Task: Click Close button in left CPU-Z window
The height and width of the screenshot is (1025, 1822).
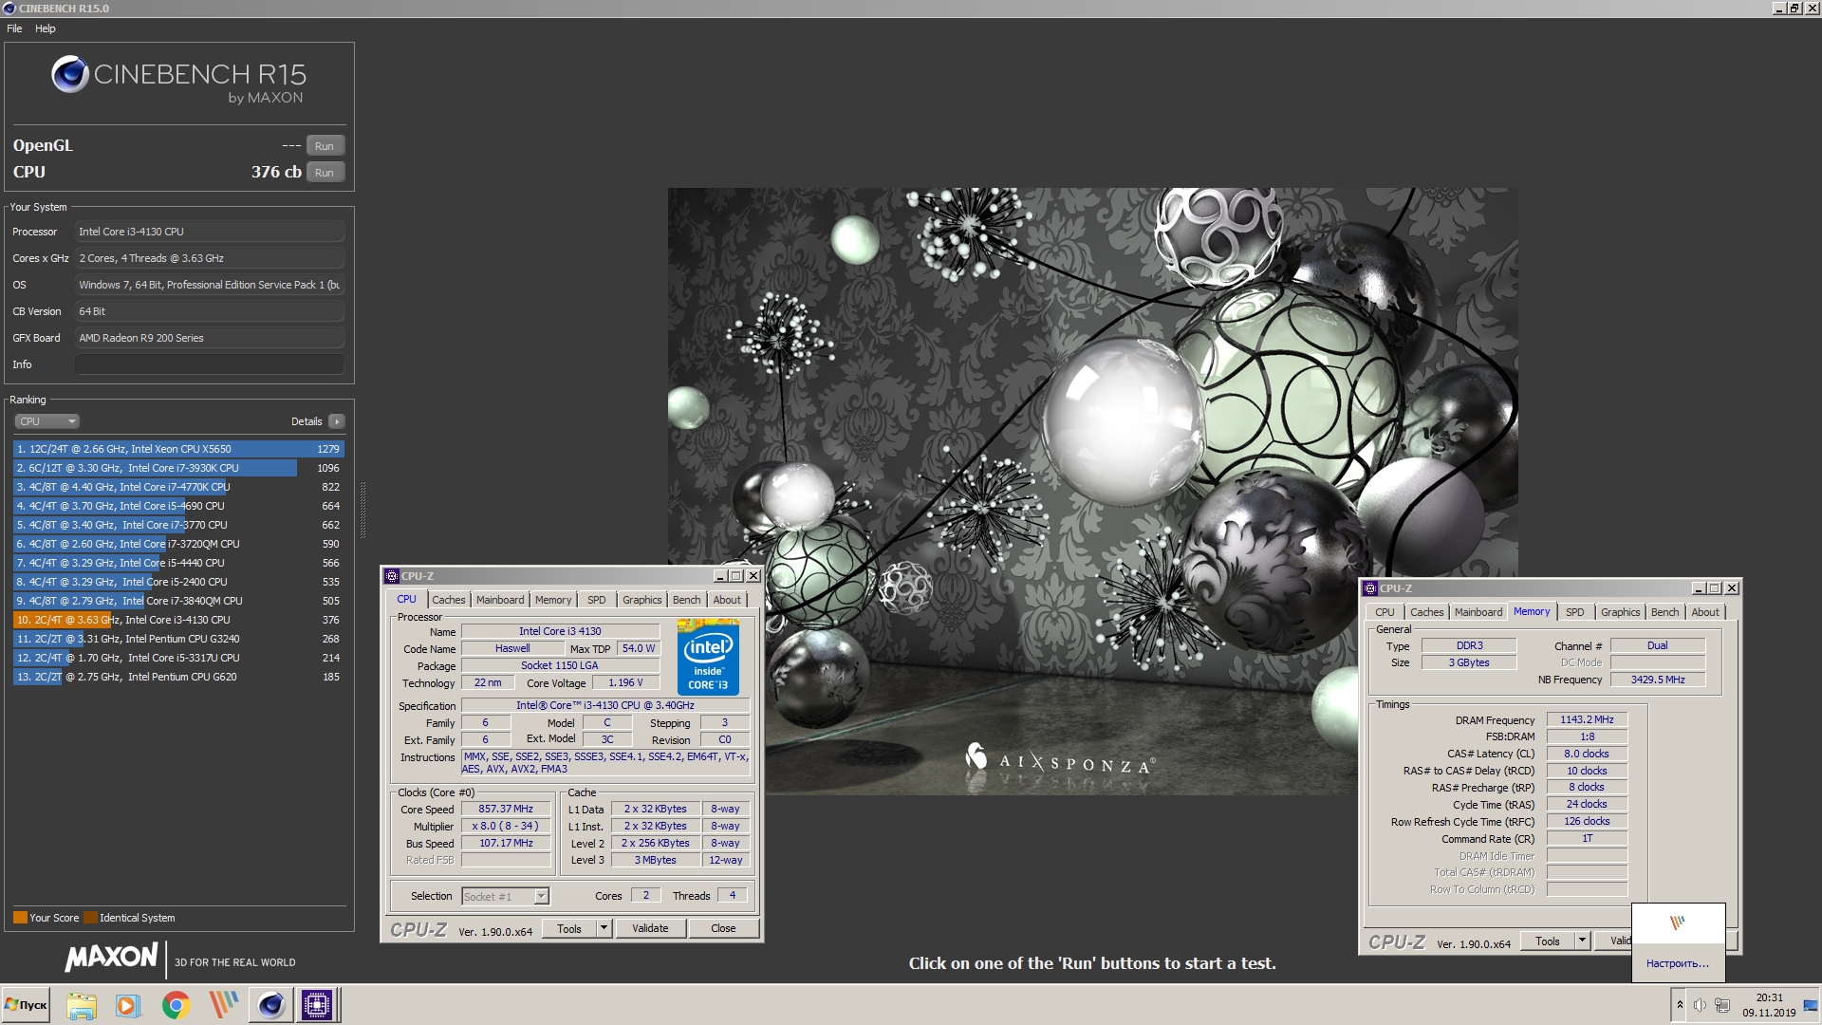Action: [723, 929]
